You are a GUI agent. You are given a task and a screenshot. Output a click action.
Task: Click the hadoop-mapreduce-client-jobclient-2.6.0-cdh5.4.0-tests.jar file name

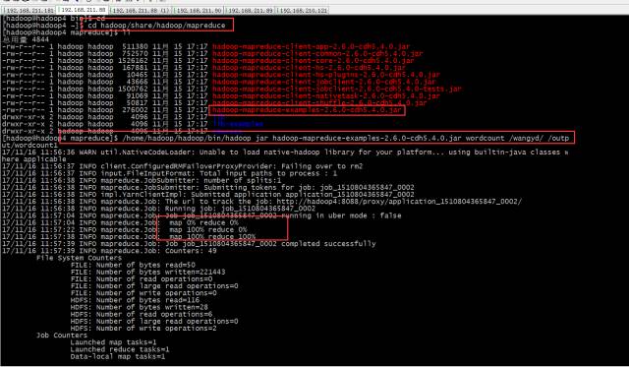[x=336, y=89]
